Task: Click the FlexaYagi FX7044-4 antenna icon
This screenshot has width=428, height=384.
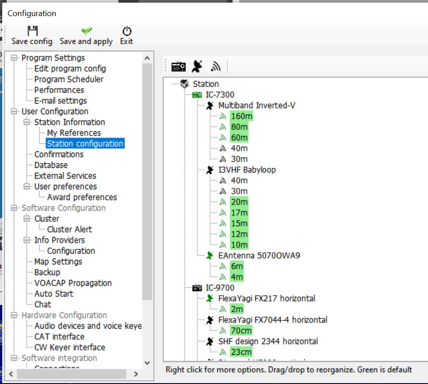Action: 210,320
